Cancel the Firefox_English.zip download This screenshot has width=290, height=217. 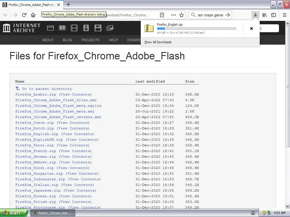point(251,29)
